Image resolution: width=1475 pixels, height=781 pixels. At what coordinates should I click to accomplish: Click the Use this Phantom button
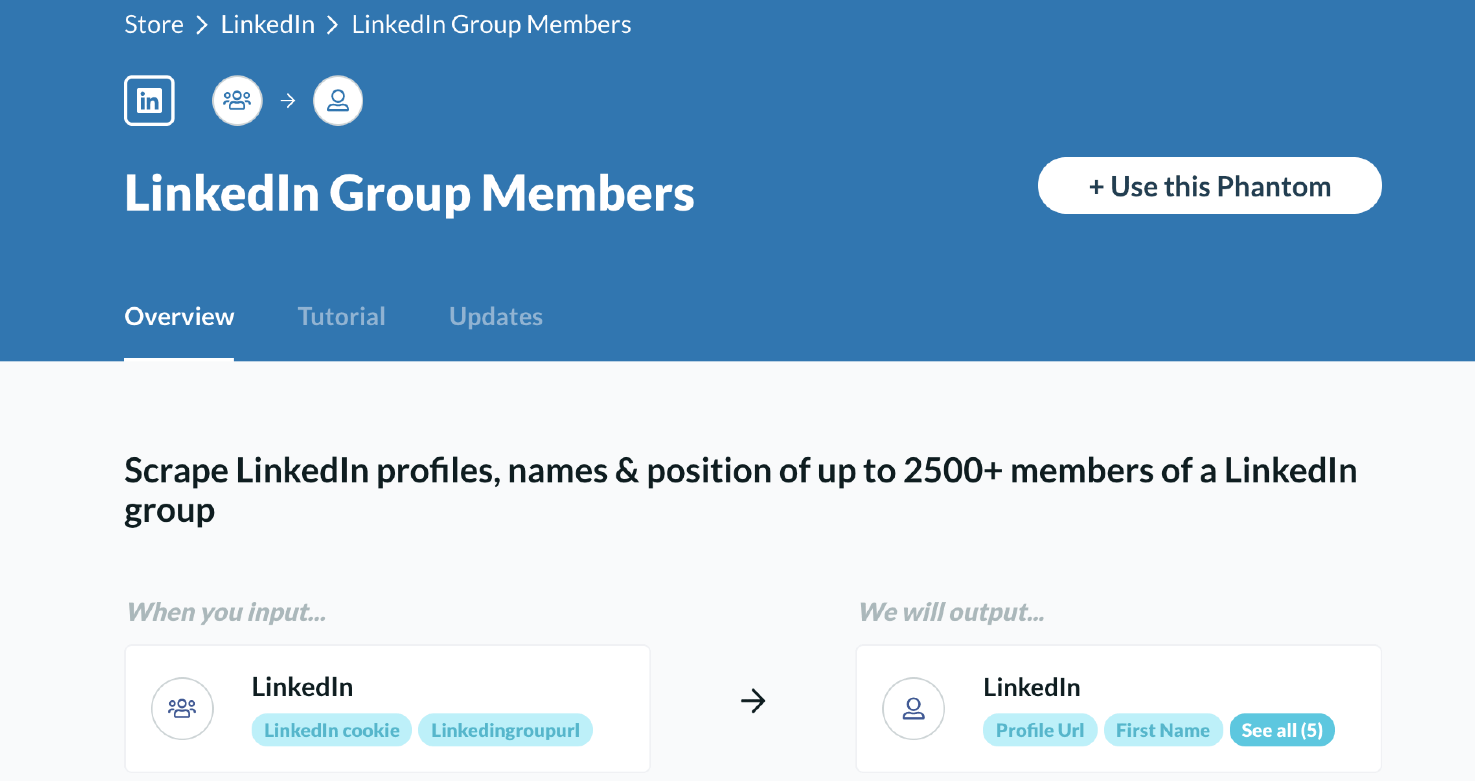pyautogui.click(x=1209, y=186)
